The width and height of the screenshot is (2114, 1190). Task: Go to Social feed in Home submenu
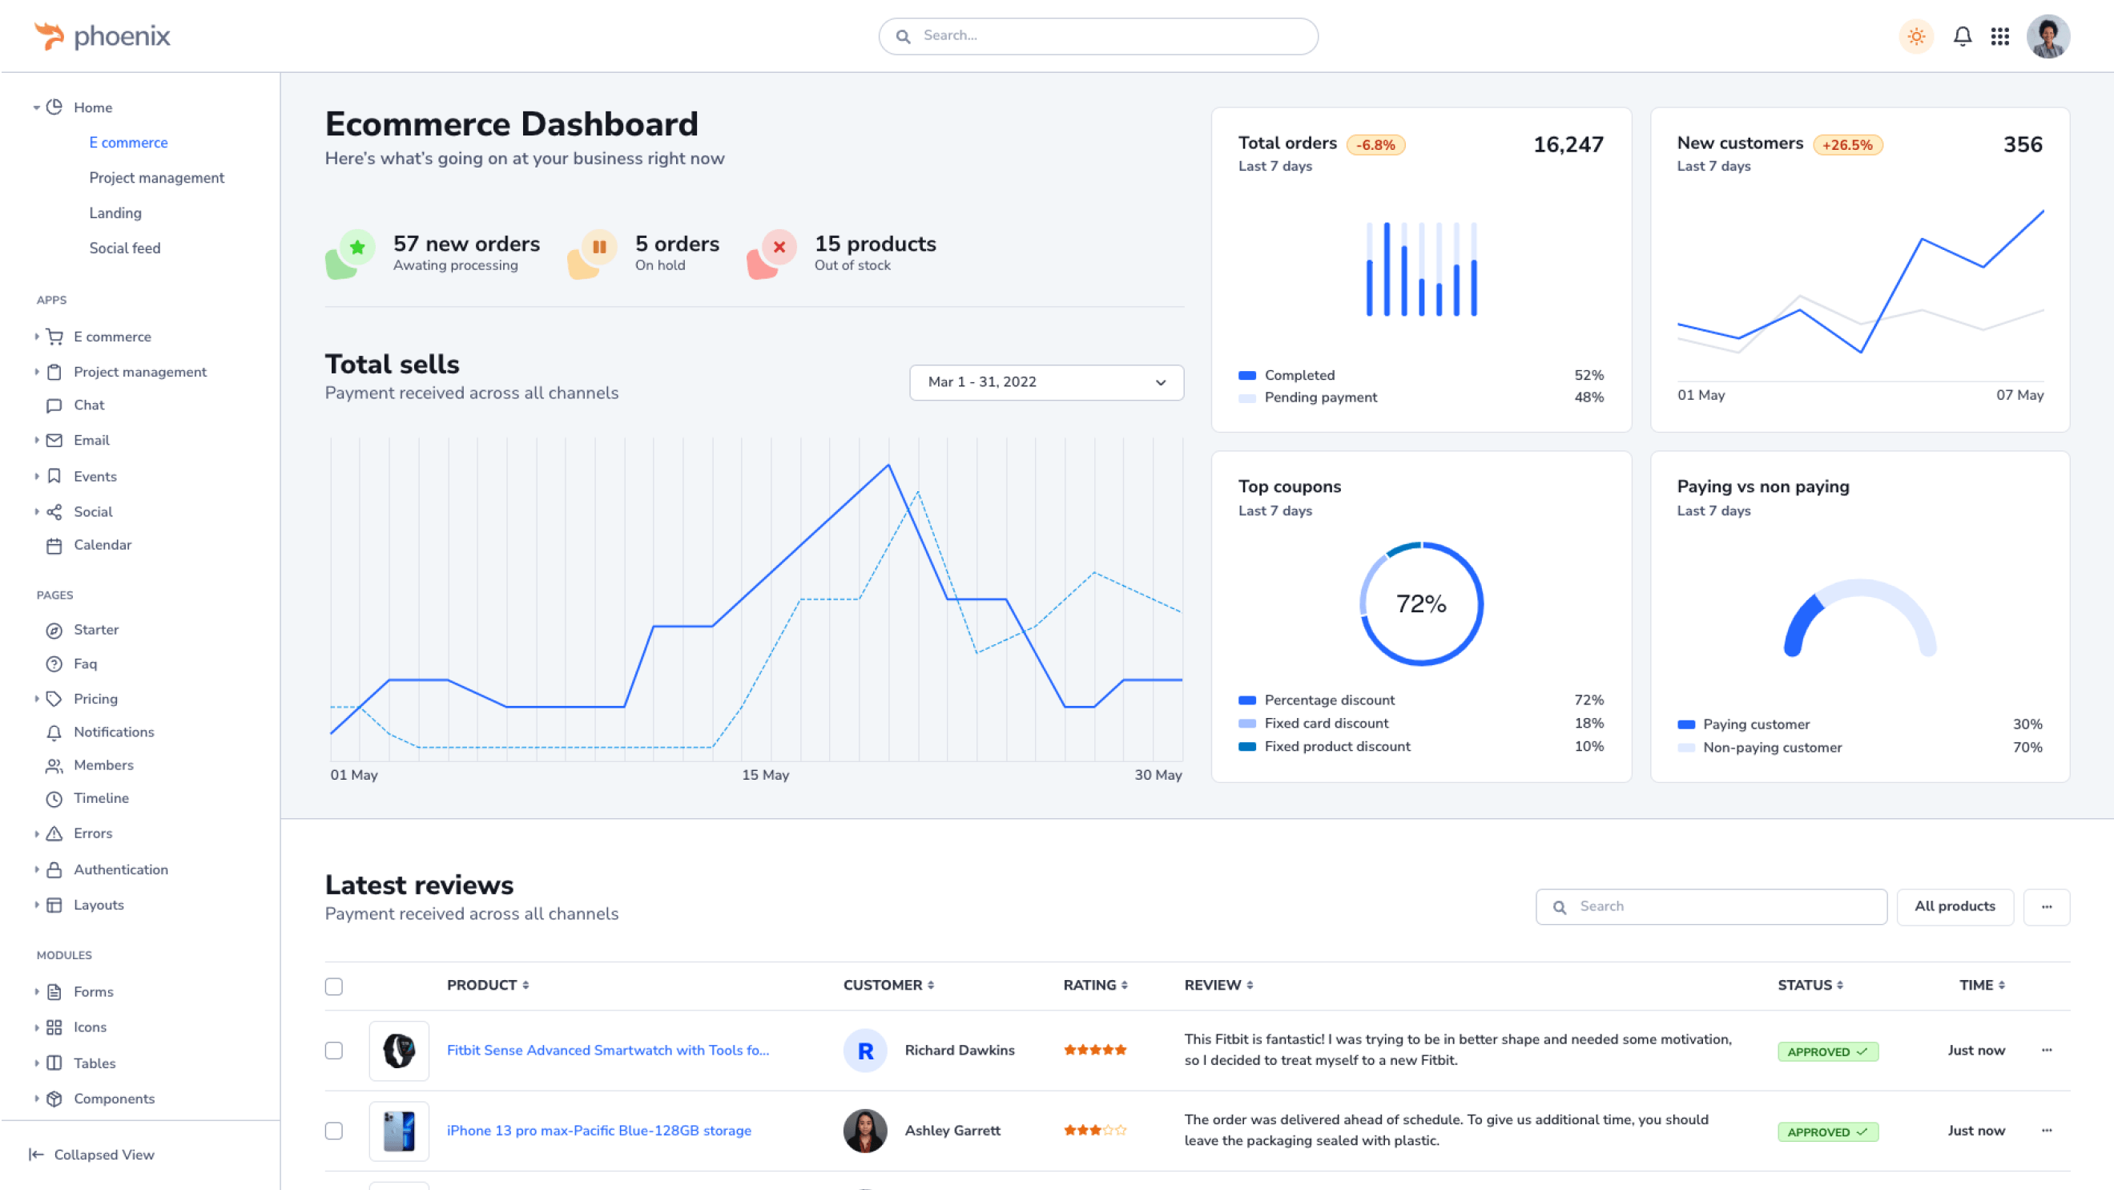click(125, 248)
